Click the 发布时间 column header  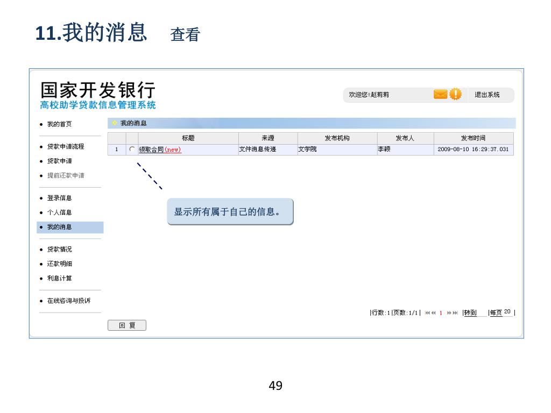pos(474,138)
